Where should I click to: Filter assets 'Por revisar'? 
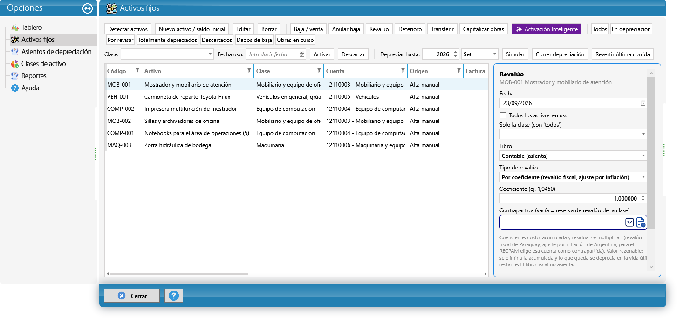121,40
